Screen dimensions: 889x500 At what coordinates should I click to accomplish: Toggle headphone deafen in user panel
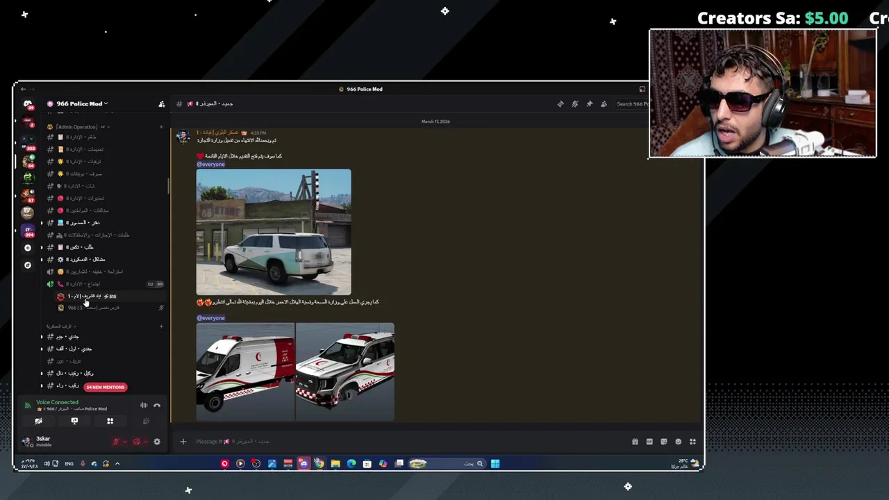tap(136, 442)
